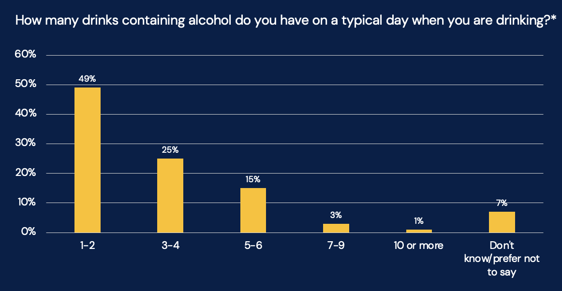Screen dimensions: 562x291
Task: Click the 30% y-axis label
Action: pyautogui.click(x=25, y=144)
